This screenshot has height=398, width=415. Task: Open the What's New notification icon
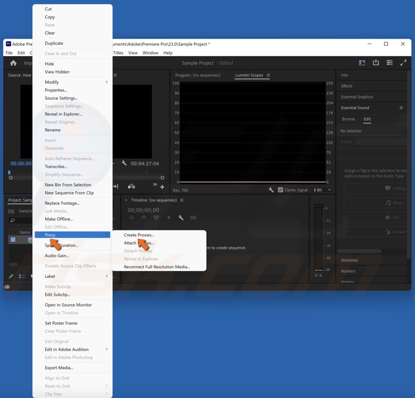(362, 62)
